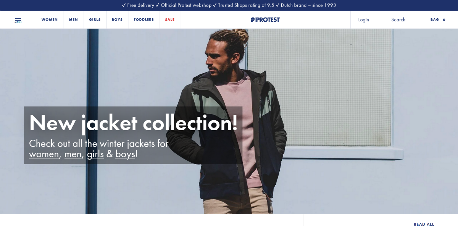Viewport: 458px width, 226px height.
Task: Click the Protest logo in header
Action: (x=265, y=19)
